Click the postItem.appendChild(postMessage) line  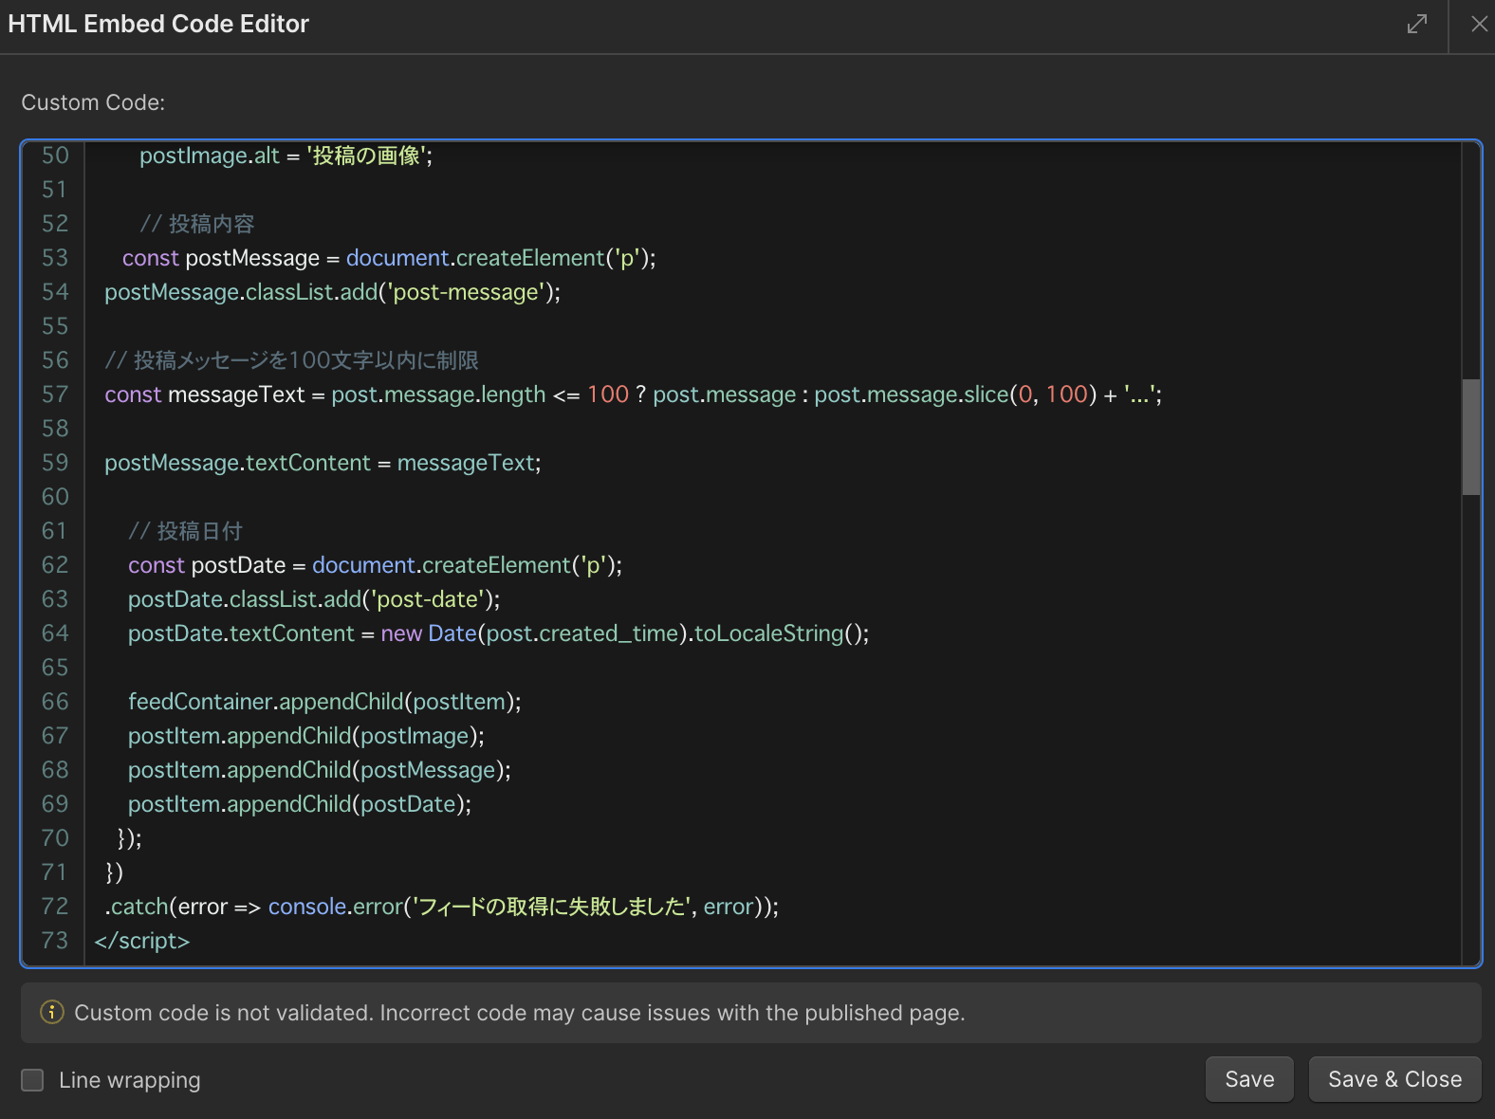click(x=320, y=770)
